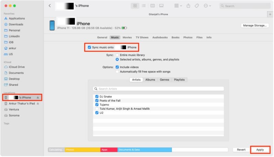Click the blue iPhone device icon
Screen dimensions: 274x157
point(52,25)
